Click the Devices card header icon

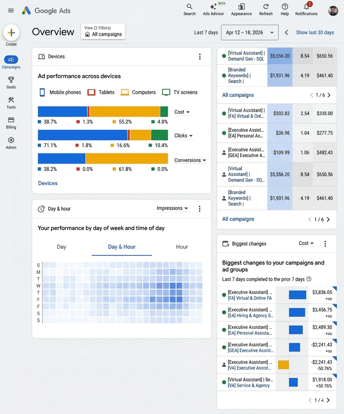click(x=42, y=56)
